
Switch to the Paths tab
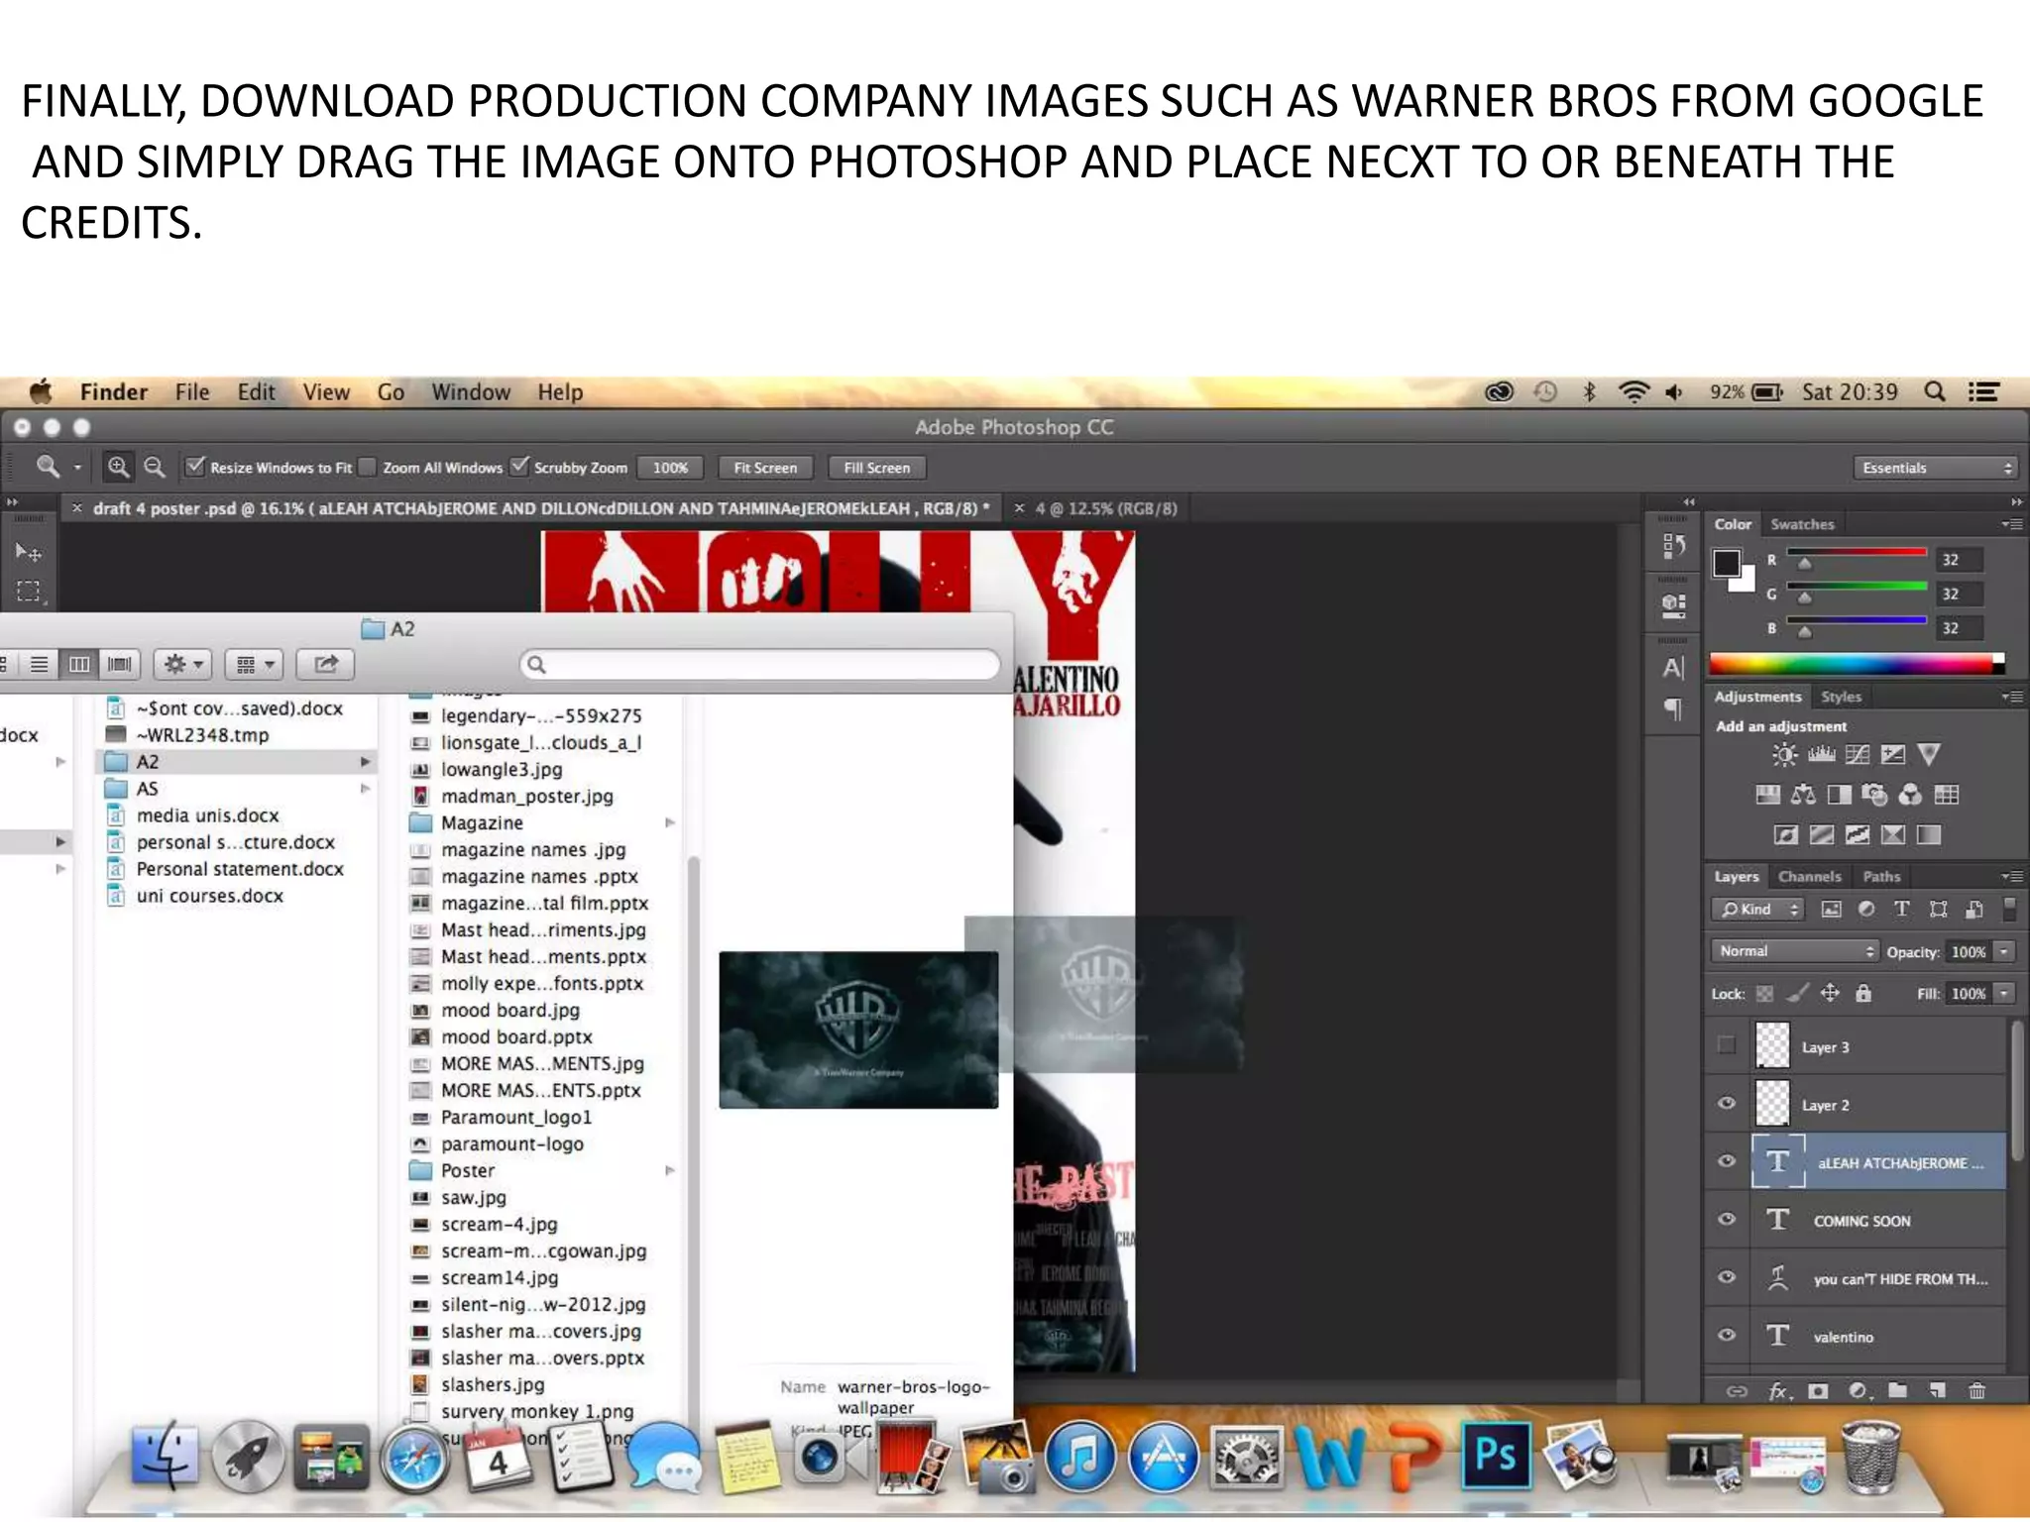pyautogui.click(x=1880, y=877)
